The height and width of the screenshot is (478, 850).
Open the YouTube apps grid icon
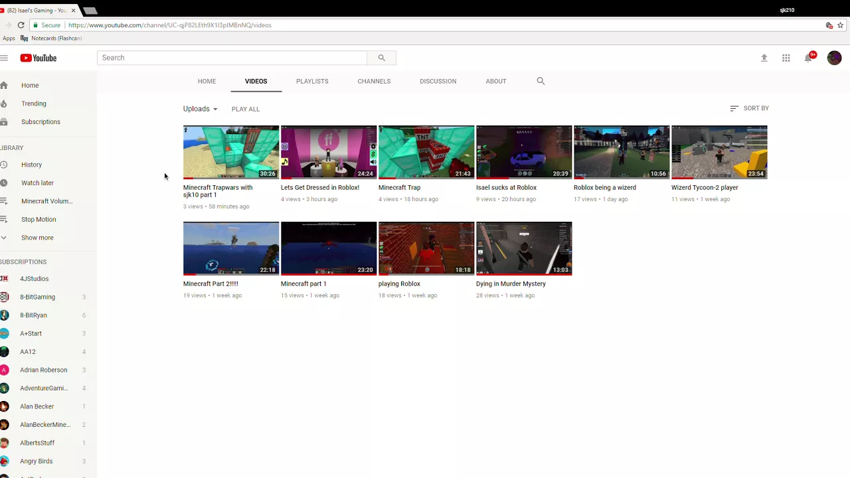[x=786, y=58]
